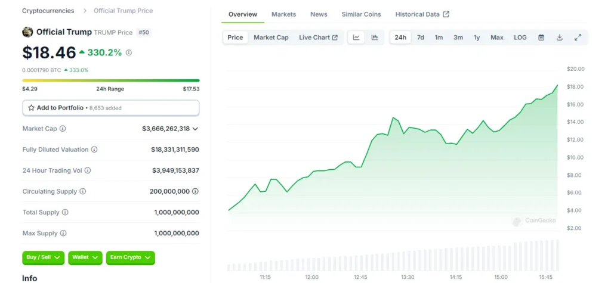The height and width of the screenshot is (283, 611).
Task: Download the chart data
Action: pos(560,38)
